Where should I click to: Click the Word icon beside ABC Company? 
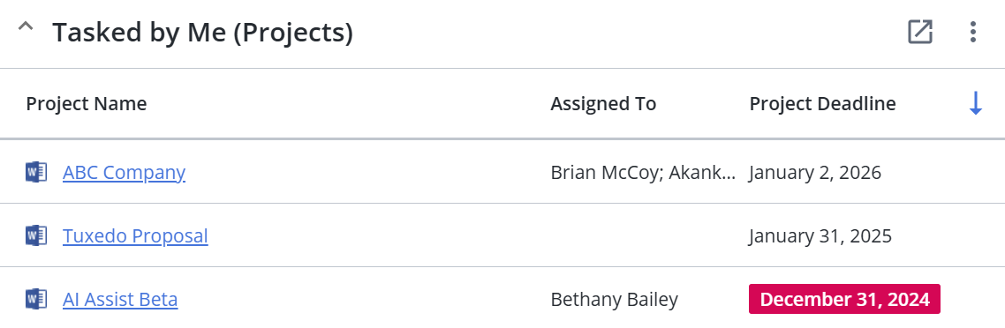click(x=36, y=172)
